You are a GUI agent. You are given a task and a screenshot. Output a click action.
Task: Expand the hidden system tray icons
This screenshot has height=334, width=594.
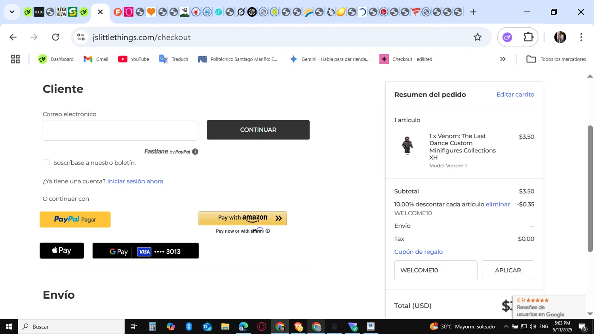pyautogui.click(x=506, y=326)
